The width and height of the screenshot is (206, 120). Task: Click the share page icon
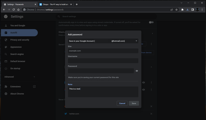point(172,10)
